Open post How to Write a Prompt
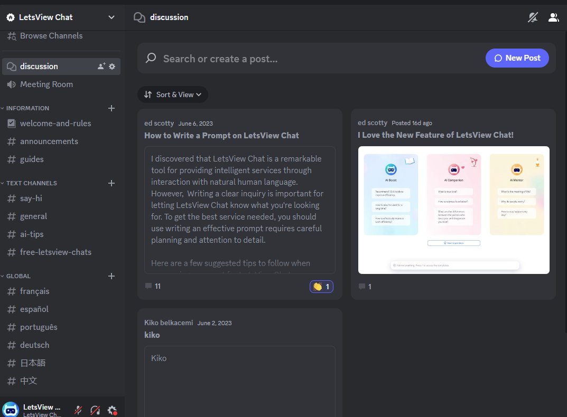The image size is (567, 417). (x=221, y=136)
